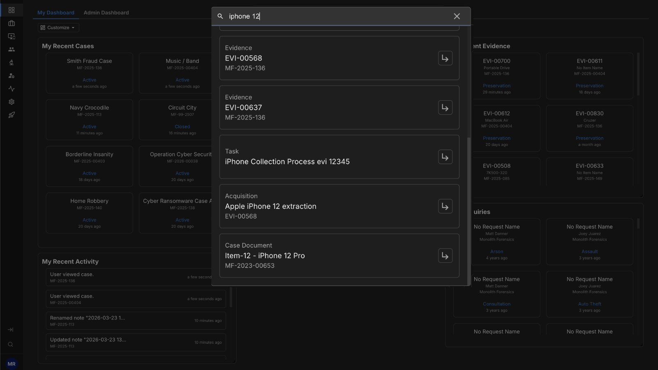658x370 pixels.
Task: Open the dashboard grid icon in sidebar
Action: pos(12,10)
